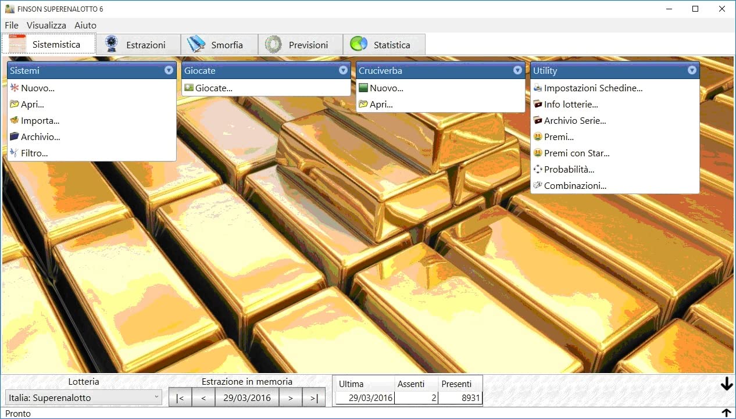Click the application icon in title bar

pyautogui.click(x=9, y=9)
